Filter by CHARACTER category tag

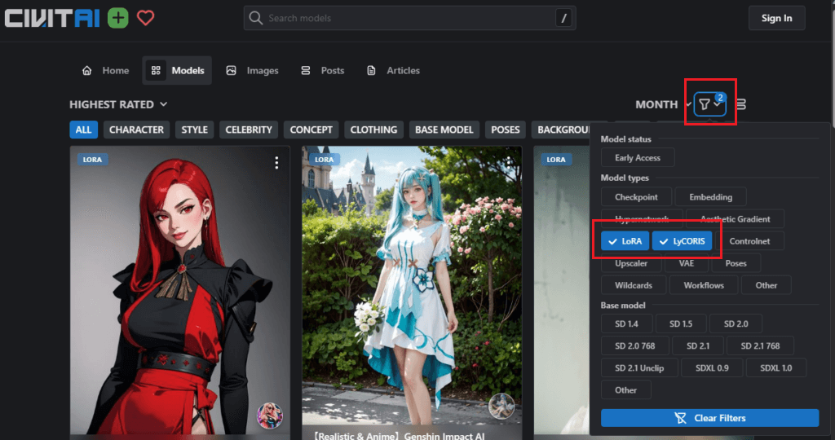pyautogui.click(x=136, y=130)
